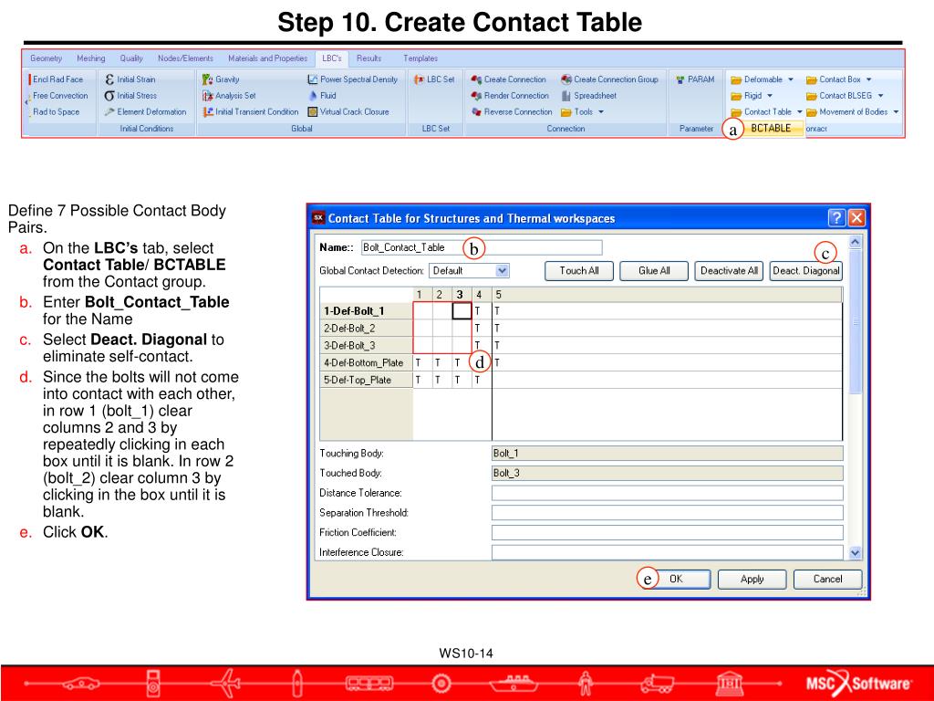Switch to the Templates tab

[x=420, y=58]
